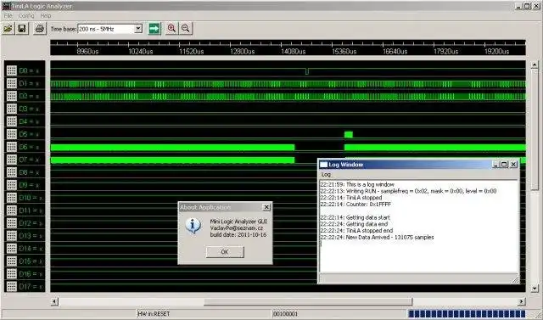Click the grid icon for channel D4

11,121
